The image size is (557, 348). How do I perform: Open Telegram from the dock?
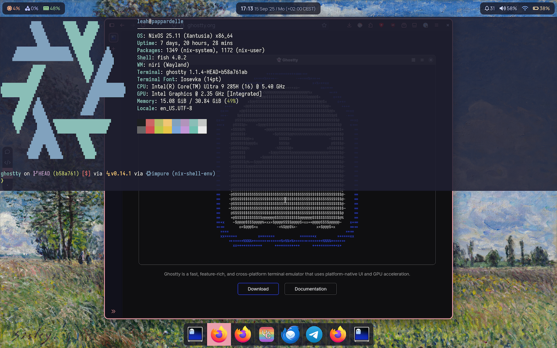pyautogui.click(x=314, y=334)
